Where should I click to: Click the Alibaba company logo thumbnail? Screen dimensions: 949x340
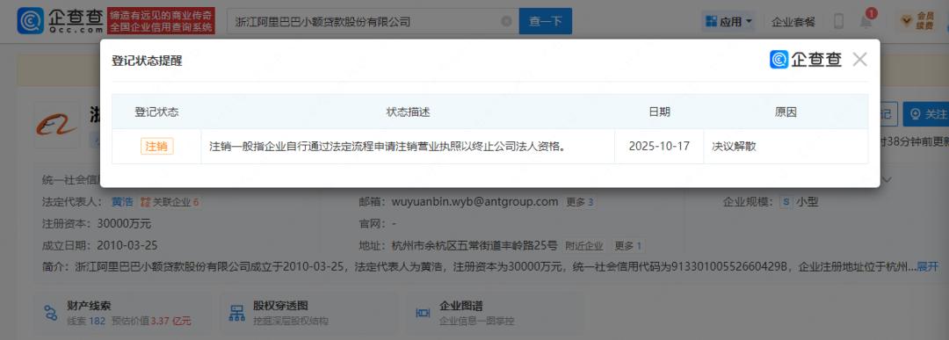tap(57, 126)
